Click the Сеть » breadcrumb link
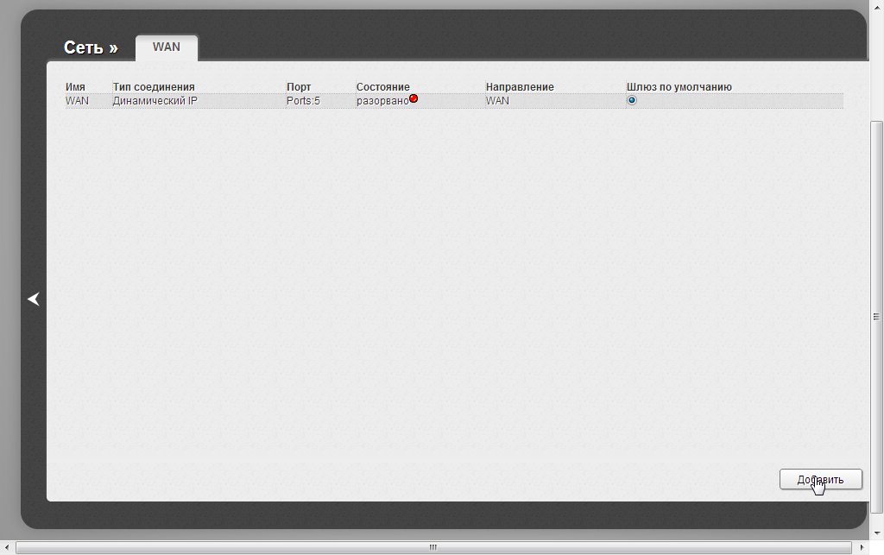 tap(91, 47)
